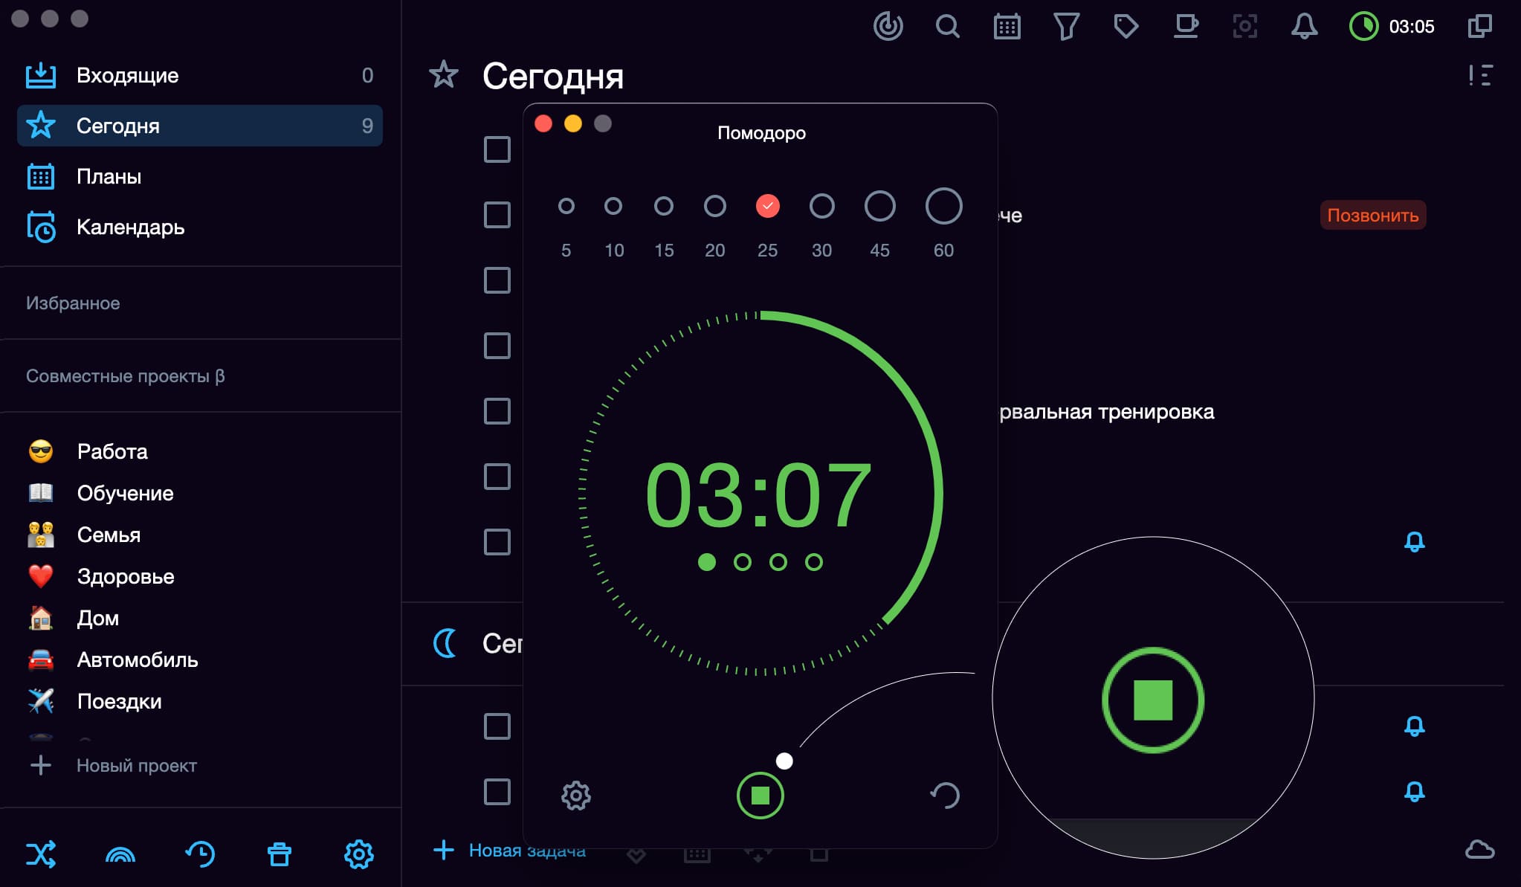Open app settings gear in bottom sidebar
Image resolution: width=1521 pixels, height=887 pixels.
pyautogui.click(x=359, y=854)
